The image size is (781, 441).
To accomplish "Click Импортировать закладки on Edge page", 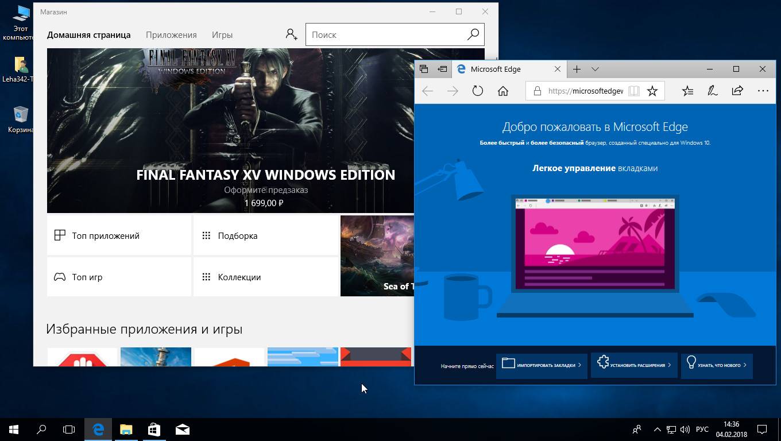I will click(x=542, y=365).
